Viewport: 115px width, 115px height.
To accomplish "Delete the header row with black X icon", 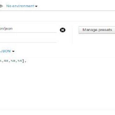I will pyautogui.click(x=63, y=30).
